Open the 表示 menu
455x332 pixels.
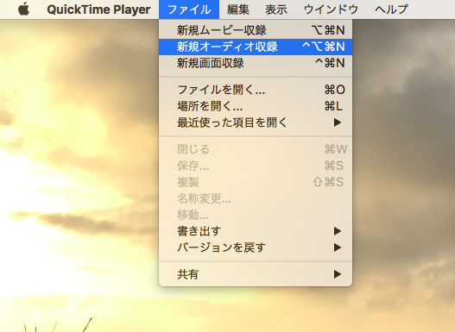[276, 9]
